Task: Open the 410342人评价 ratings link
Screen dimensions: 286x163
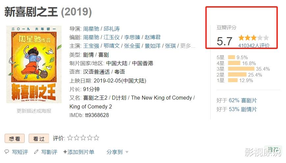Action: (x=254, y=45)
